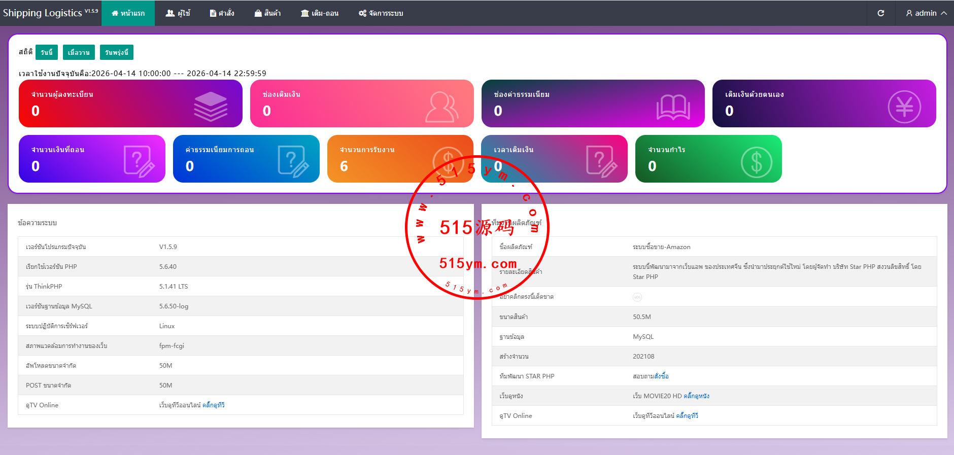Open the คลิ๊กดูหนัง movie link
This screenshot has height=455, width=954.
tap(696, 396)
